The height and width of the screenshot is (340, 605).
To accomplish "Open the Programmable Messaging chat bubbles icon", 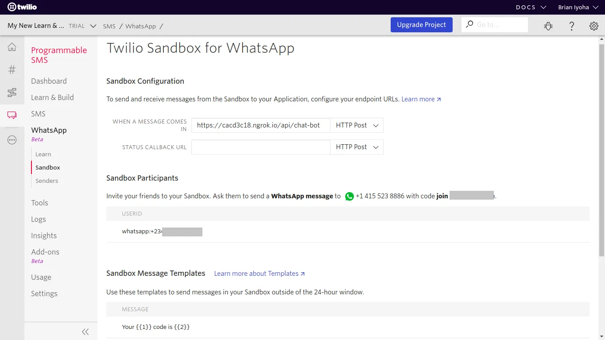I will (x=12, y=116).
